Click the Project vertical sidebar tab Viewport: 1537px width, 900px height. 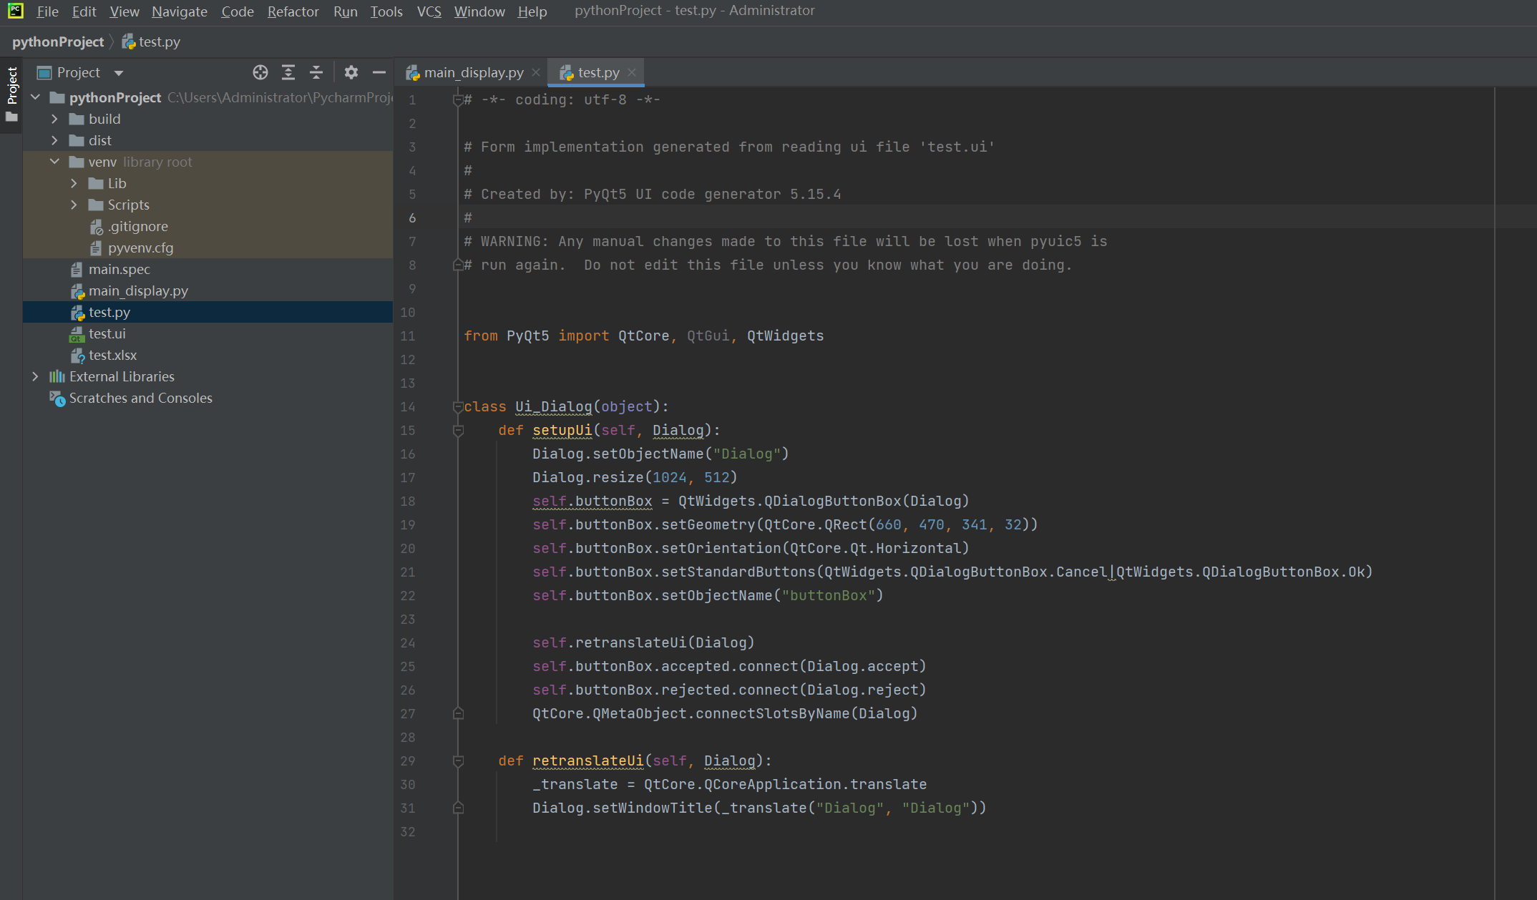point(11,86)
